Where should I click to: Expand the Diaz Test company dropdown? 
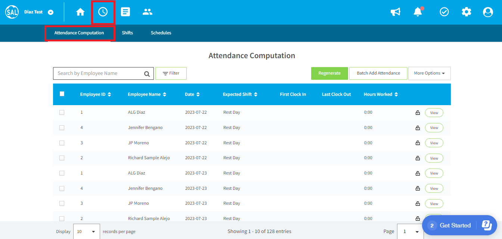51,12
